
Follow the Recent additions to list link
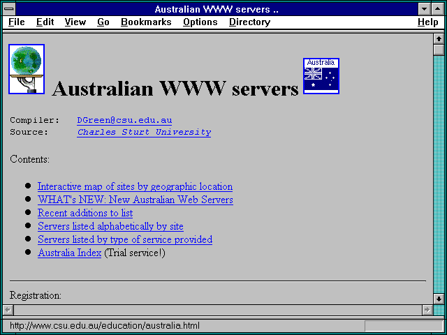click(85, 213)
